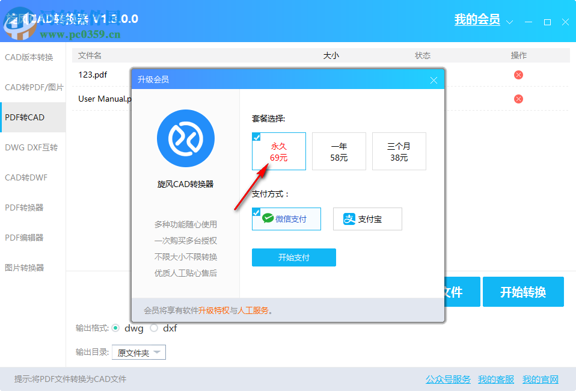Screen dimensions: 576x391
Task: Delete 123.pdf using its red X icon
Action: click(518, 75)
